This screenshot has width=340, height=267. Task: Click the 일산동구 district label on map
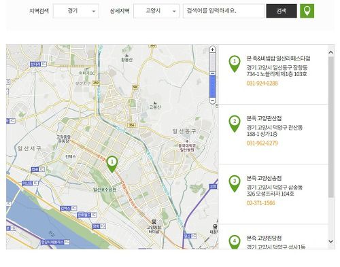(x=184, y=131)
